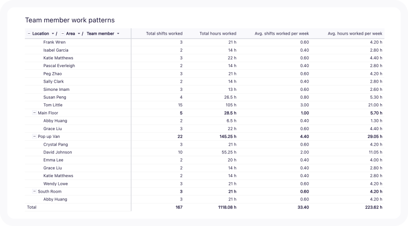
Task: Select the Susan Peng row
Action: tap(205, 97)
